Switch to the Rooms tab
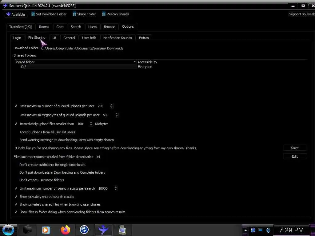Viewport: 315px width, 236px height. [x=44, y=27]
